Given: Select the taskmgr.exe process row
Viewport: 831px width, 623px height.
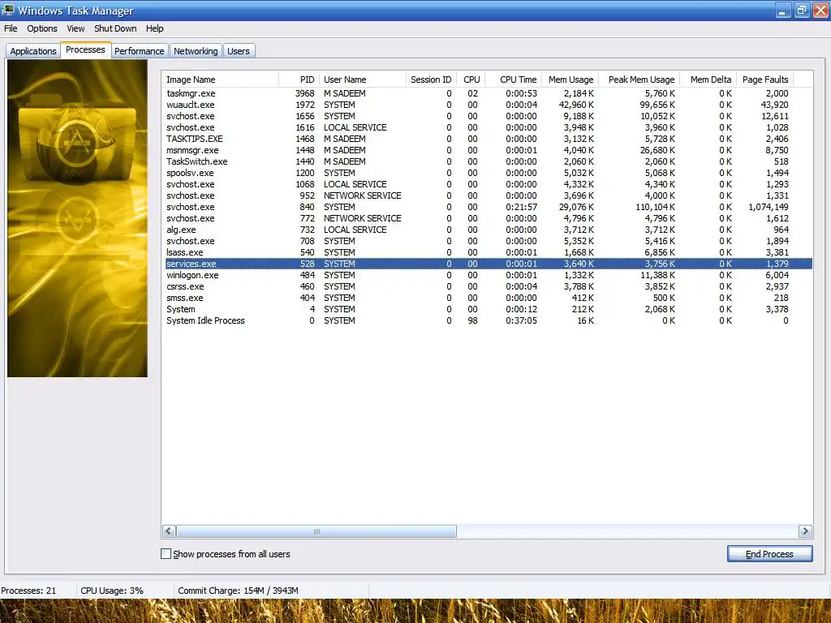Looking at the screenshot, I should click(489, 93).
